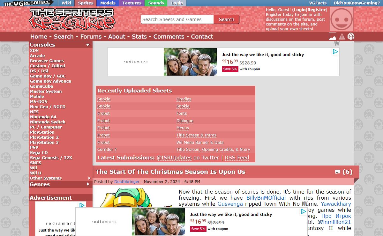Viewport: 383px width, 236px height.
Task: Switch to the Sounds tab
Action: [156, 3]
